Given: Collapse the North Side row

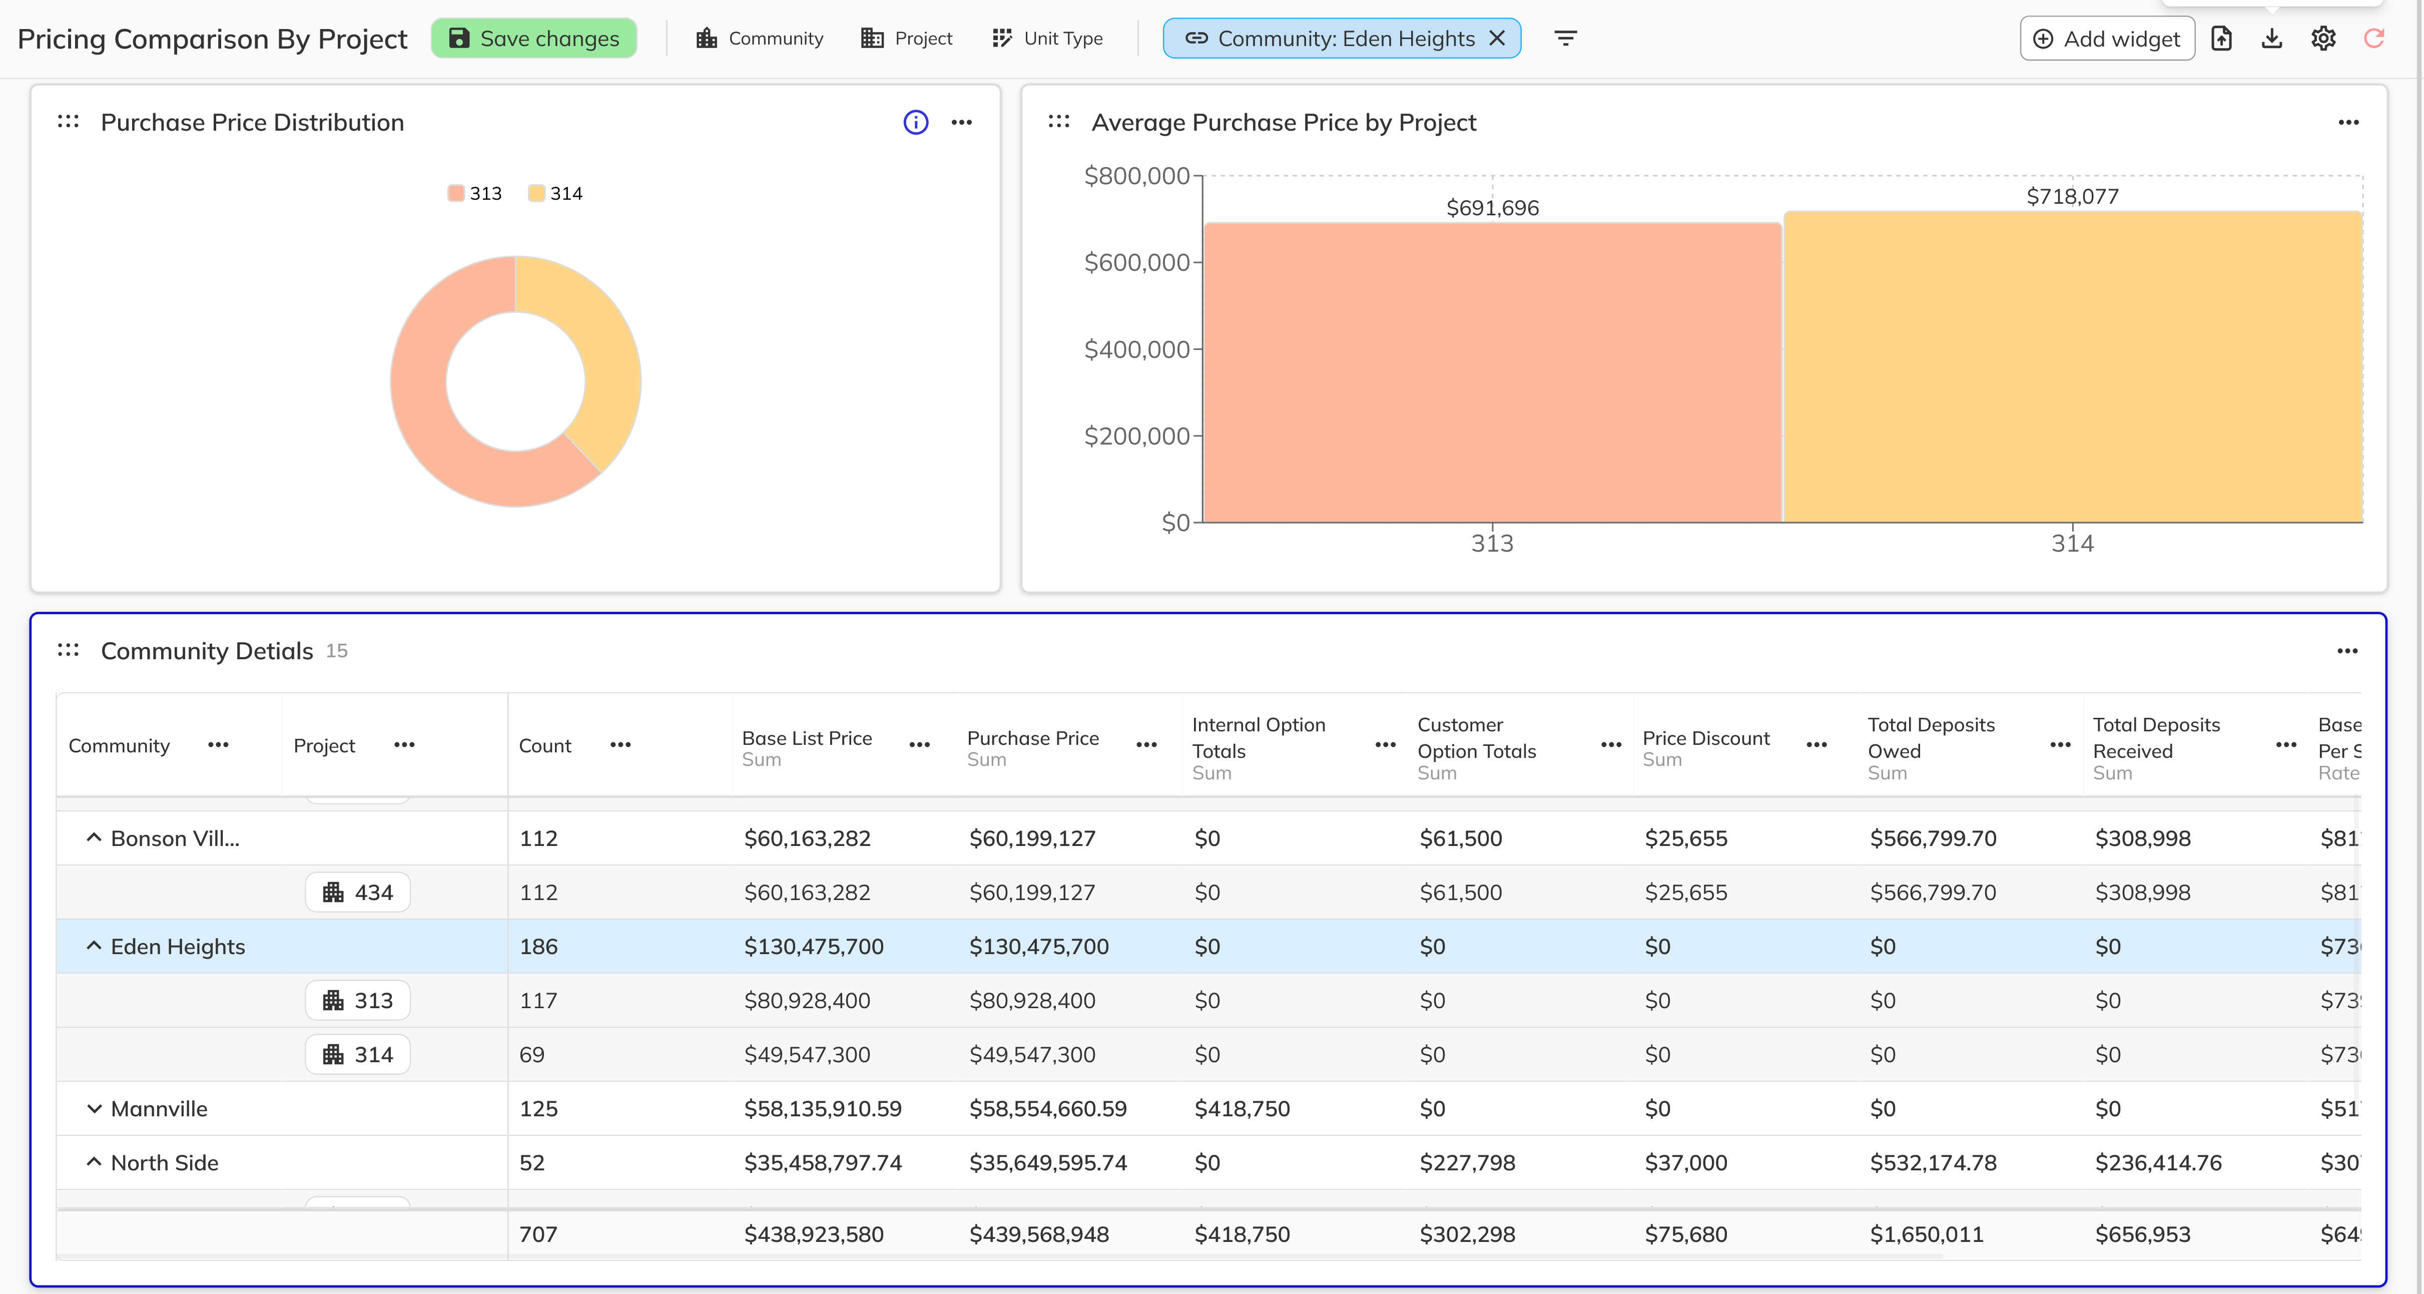Looking at the screenshot, I should [x=94, y=1162].
